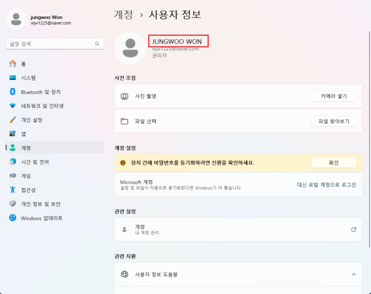Click the 관리자 role label
Image resolution: width=371 pixels, height=294 pixels.
[159, 55]
